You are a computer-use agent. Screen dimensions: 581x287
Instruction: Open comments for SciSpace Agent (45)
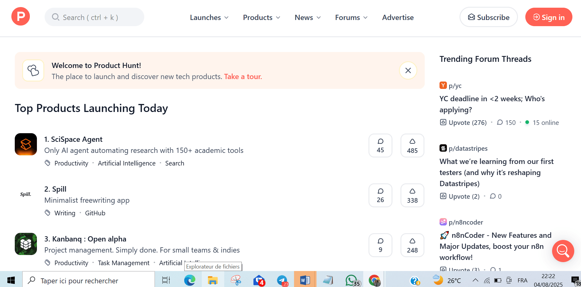point(380,145)
